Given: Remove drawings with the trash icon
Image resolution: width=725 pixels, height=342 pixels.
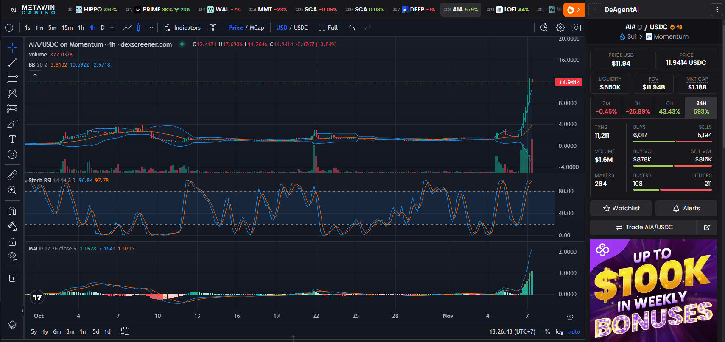Looking at the screenshot, I should point(12,278).
